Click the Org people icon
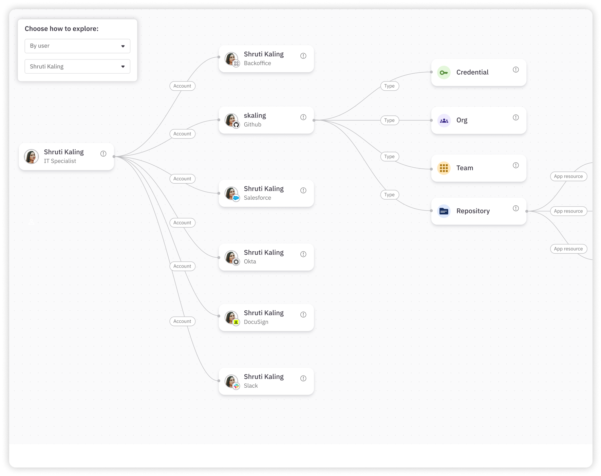The height and width of the screenshot is (476, 601). point(444,120)
